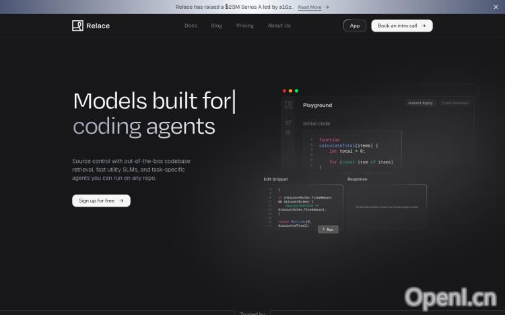Viewport: 505px width, 315px height.
Task: Click inside the Response output box
Action: tap(386, 207)
